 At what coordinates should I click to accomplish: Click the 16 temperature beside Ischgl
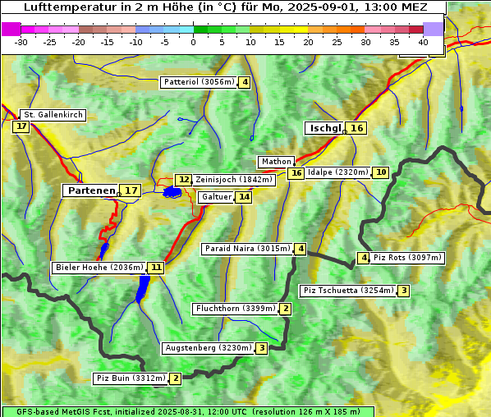356,128
